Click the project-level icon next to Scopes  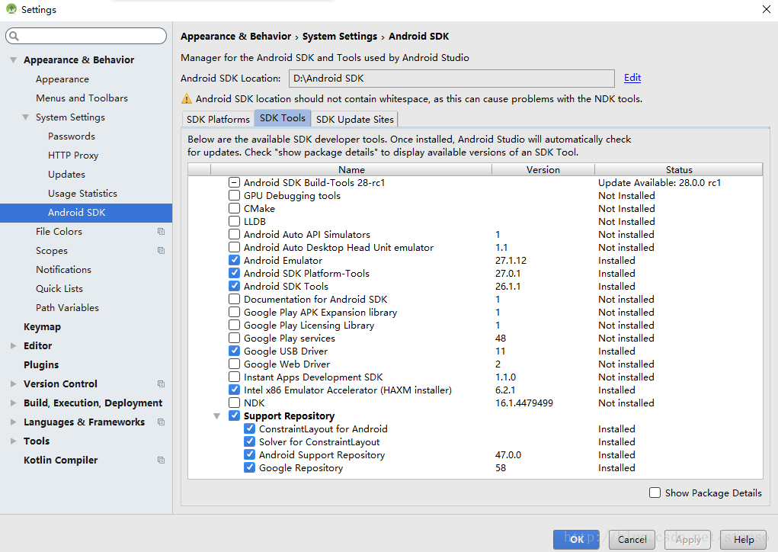(x=162, y=250)
